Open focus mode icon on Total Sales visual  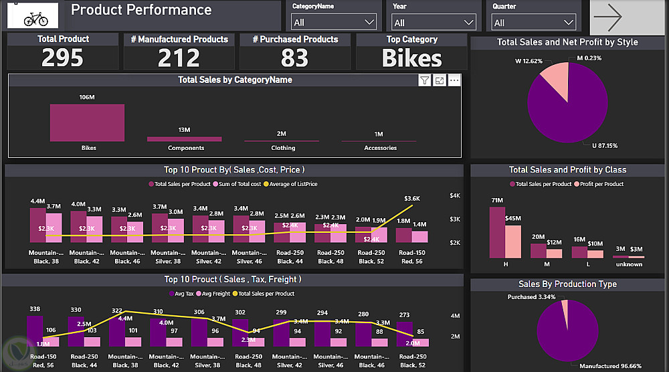pos(440,80)
